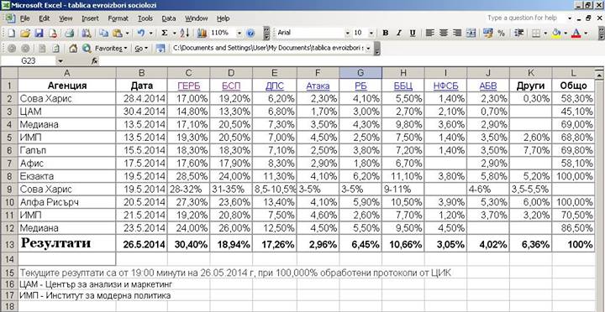
Task: Apply currency style format
Action: point(487,33)
